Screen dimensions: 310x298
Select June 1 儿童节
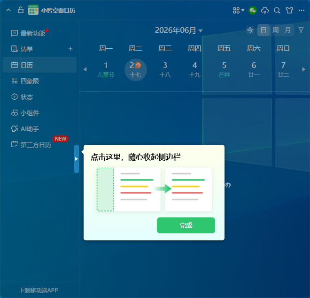(106, 70)
